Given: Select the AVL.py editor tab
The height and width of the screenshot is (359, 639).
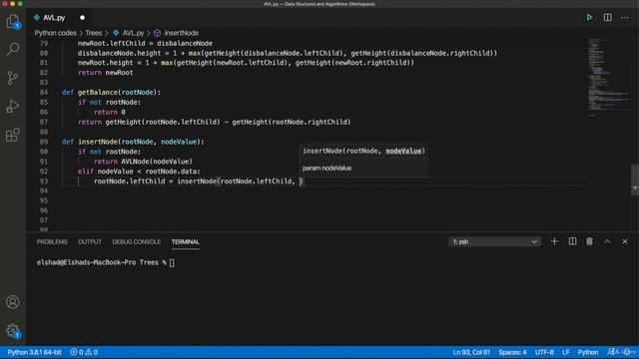Looking at the screenshot, I should click(54, 18).
